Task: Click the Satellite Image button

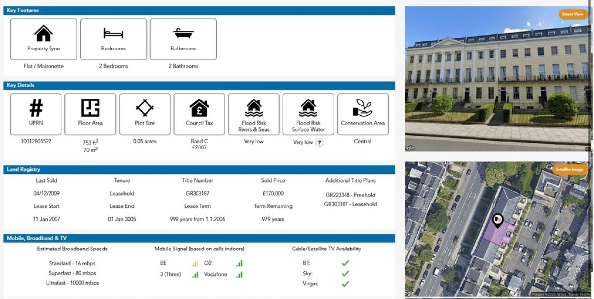Action: [x=570, y=169]
